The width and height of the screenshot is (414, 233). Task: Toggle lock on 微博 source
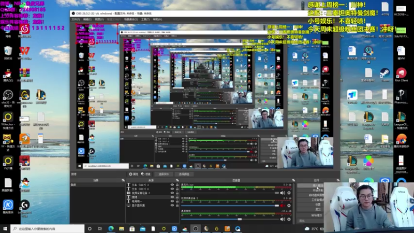coord(177,197)
